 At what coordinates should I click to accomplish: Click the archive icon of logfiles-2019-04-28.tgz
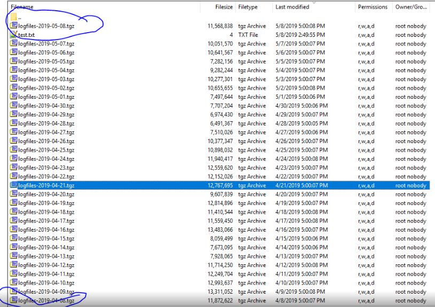13,123
